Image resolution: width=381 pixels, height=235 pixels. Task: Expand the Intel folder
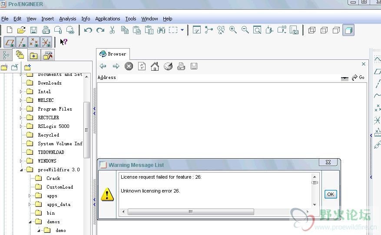click(21, 91)
